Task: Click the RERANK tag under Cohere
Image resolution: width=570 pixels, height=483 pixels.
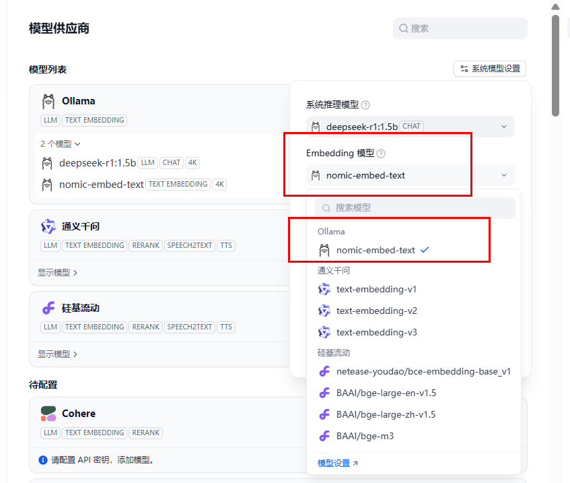Action: coord(146,432)
